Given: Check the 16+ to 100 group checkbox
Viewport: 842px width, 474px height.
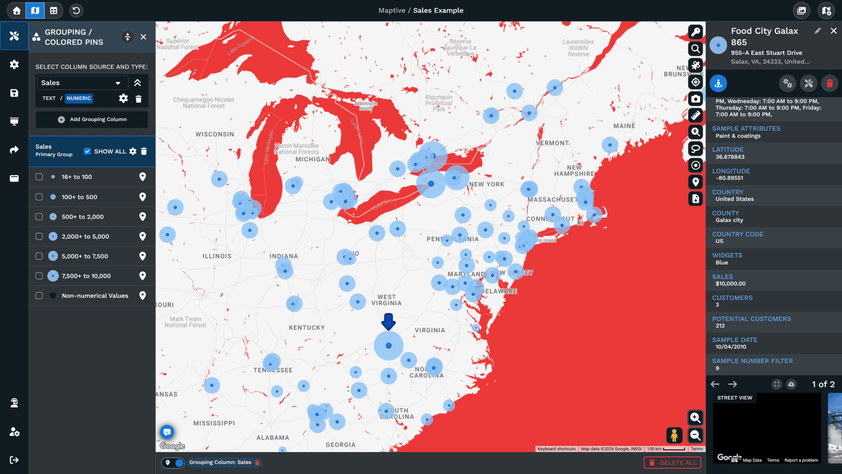Looking at the screenshot, I should (x=39, y=177).
